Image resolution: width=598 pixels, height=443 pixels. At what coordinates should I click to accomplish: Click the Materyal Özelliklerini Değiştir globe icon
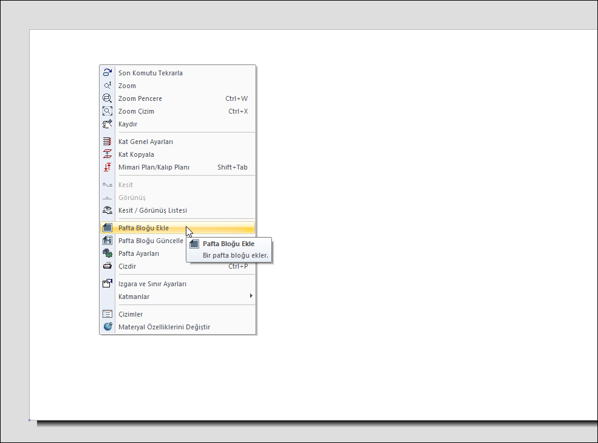click(107, 327)
